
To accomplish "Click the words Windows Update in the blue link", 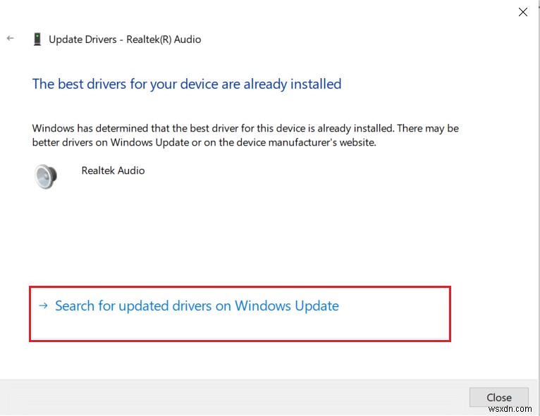I will [286, 306].
